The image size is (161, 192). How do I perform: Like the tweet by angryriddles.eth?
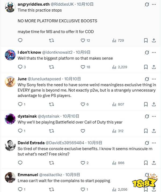pos(83,40)
